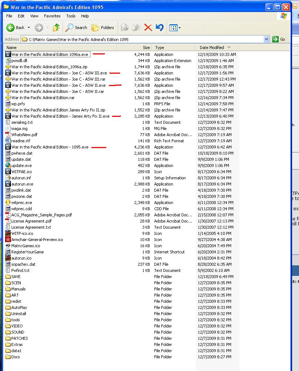Toggle the Folders pane button
Screen dimensions: 299x371
tap(103, 28)
